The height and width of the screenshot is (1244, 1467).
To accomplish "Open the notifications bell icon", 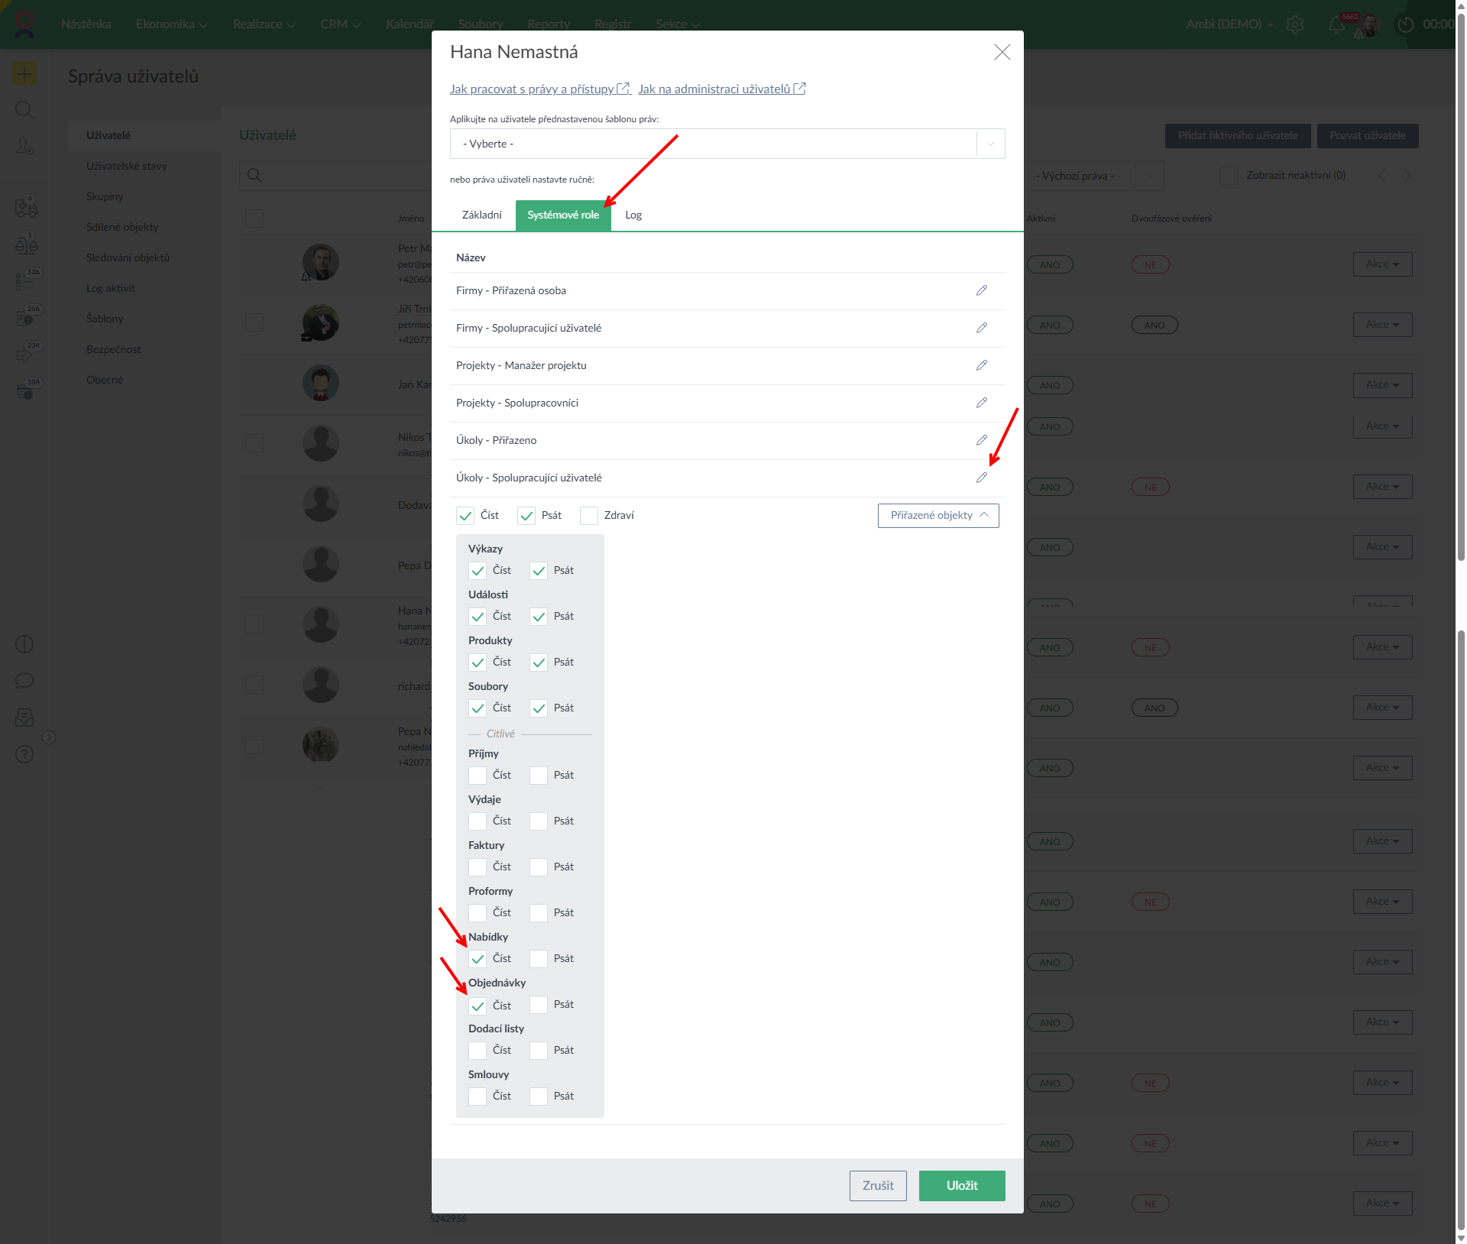I will point(1336,24).
